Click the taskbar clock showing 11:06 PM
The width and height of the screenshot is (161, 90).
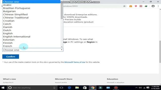pos(155,88)
